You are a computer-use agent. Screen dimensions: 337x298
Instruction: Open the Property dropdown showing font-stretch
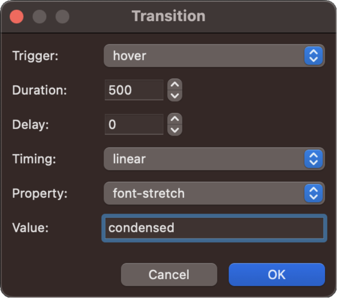pos(214,194)
